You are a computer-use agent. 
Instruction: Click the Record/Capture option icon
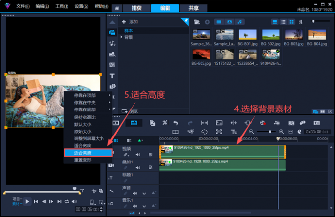click(x=263, y=123)
